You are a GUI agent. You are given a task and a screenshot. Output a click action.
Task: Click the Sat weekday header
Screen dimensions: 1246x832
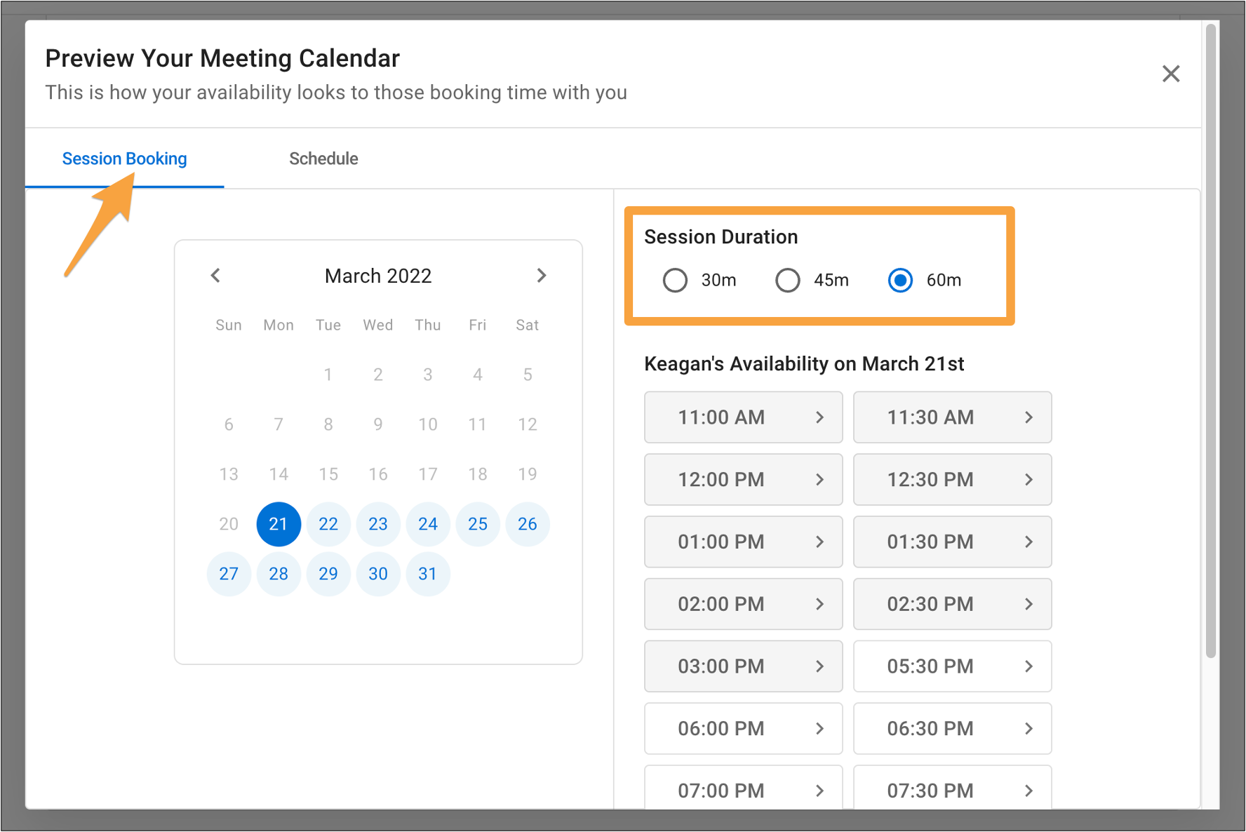point(528,325)
